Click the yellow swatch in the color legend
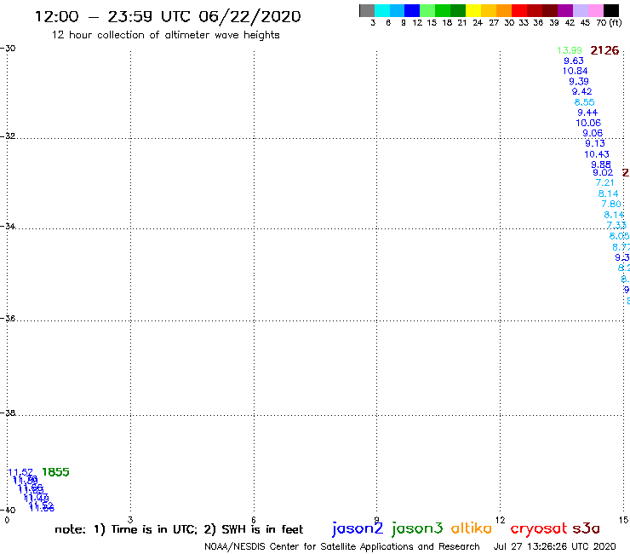Screen dimensions: 630x554 coord(473,10)
